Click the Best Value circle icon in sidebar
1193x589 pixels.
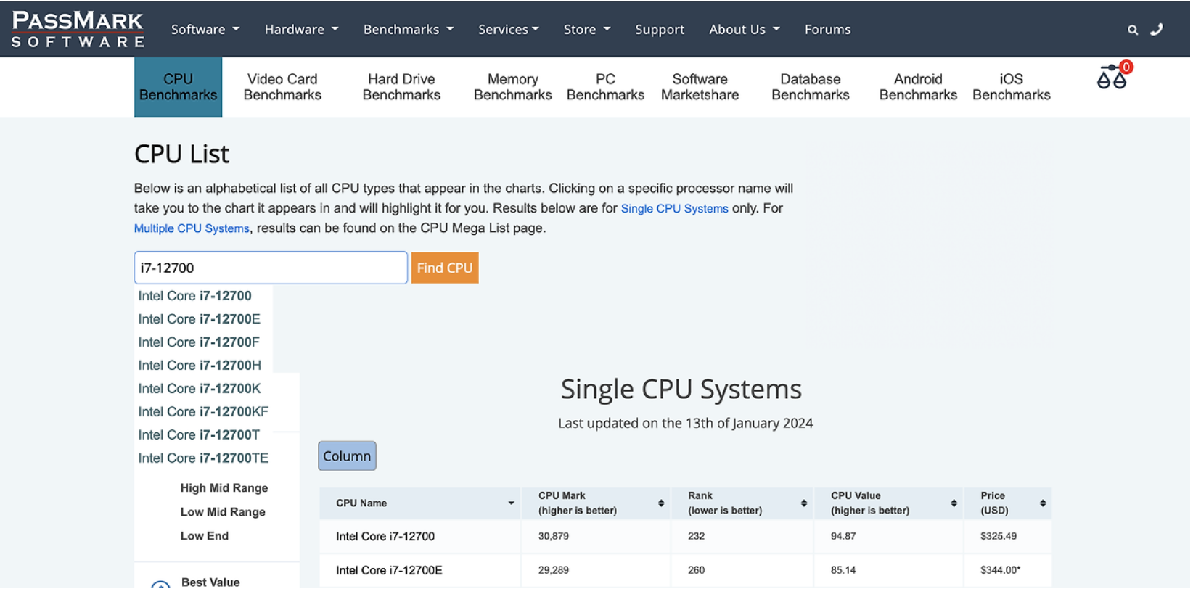click(x=161, y=584)
